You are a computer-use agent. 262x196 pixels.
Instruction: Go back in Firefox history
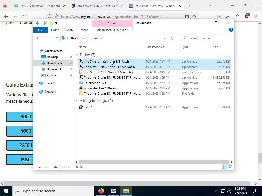click(x=6, y=16)
